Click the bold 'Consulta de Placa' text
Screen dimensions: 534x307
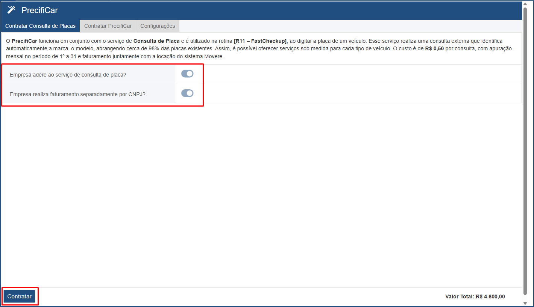[x=156, y=41]
